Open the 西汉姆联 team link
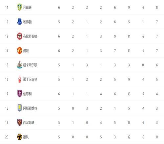This screenshot has height=144, width=164. coord(29,122)
